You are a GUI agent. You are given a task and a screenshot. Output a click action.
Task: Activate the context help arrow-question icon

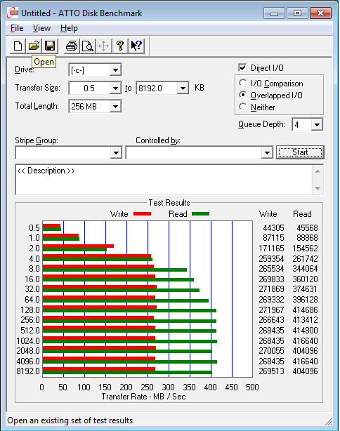click(136, 46)
